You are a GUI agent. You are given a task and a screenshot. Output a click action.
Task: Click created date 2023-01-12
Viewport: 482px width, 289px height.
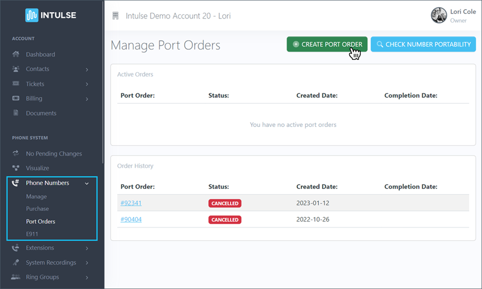(x=313, y=203)
